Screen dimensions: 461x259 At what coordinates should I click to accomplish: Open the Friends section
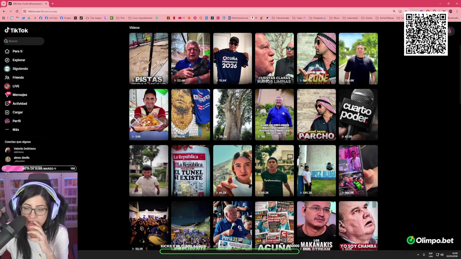(14, 77)
